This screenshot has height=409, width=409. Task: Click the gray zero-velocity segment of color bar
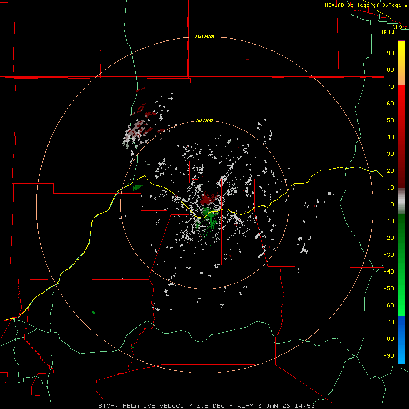(401, 201)
